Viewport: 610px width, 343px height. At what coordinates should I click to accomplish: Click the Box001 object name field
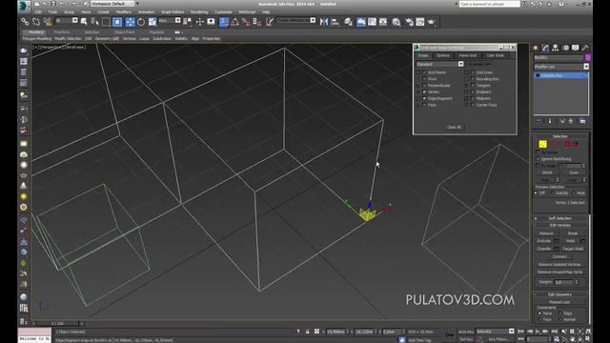559,57
